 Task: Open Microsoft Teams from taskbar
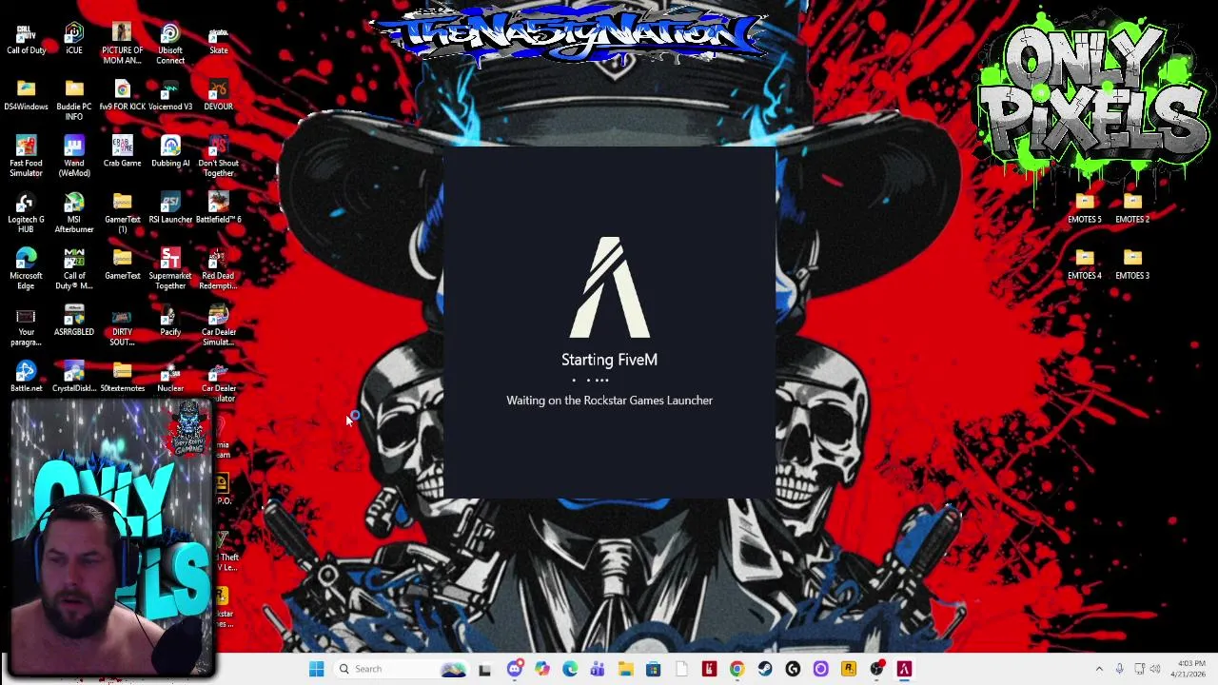598,669
